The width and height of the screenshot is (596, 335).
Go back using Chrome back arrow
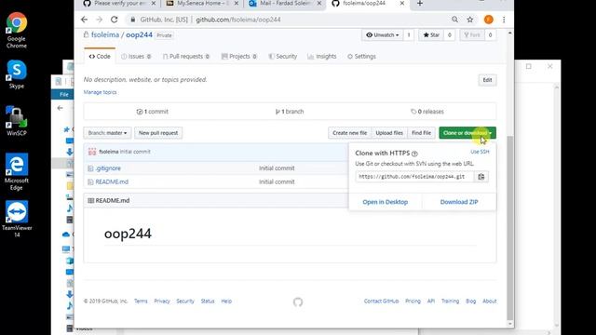tap(85, 20)
